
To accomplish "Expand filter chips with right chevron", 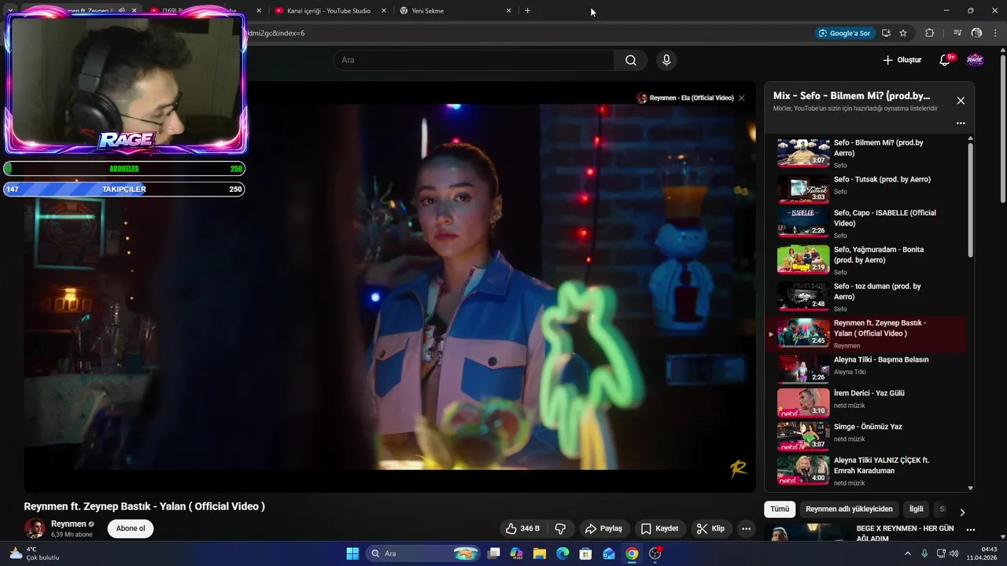I will click(x=961, y=512).
